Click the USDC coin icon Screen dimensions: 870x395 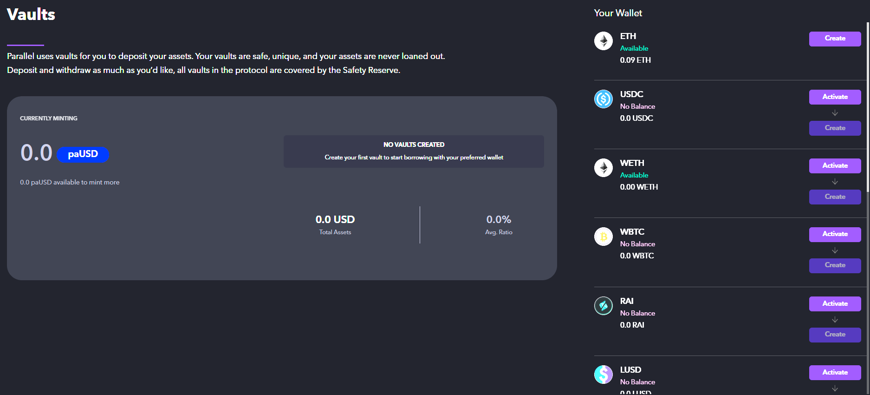point(603,99)
